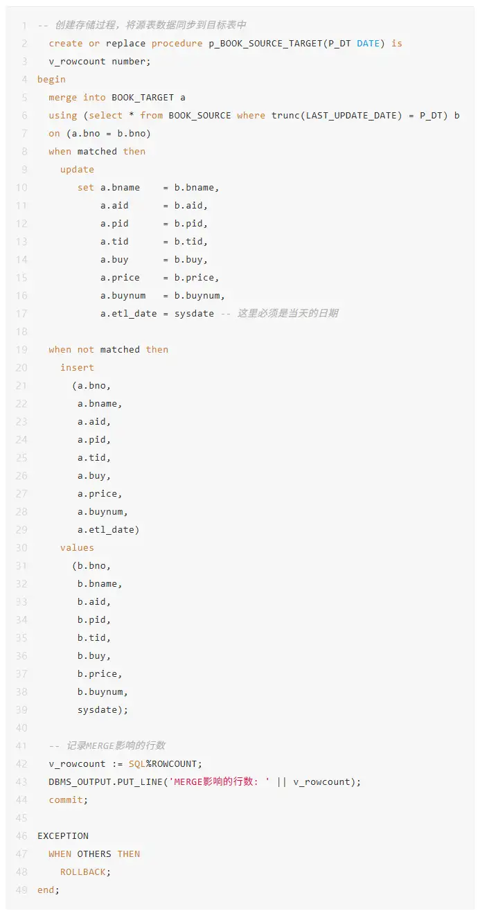Click the values keyword on line 30
This screenshot has height=920, width=480.
(x=77, y=547)
